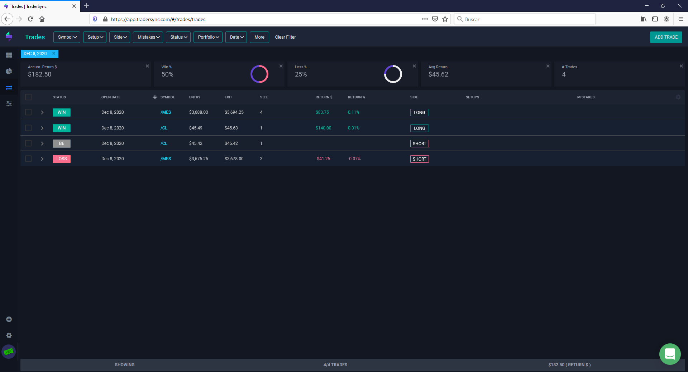Open the dashboard grid icon in sidebar
Screen dimensions: 688x372
coord(9,55)
